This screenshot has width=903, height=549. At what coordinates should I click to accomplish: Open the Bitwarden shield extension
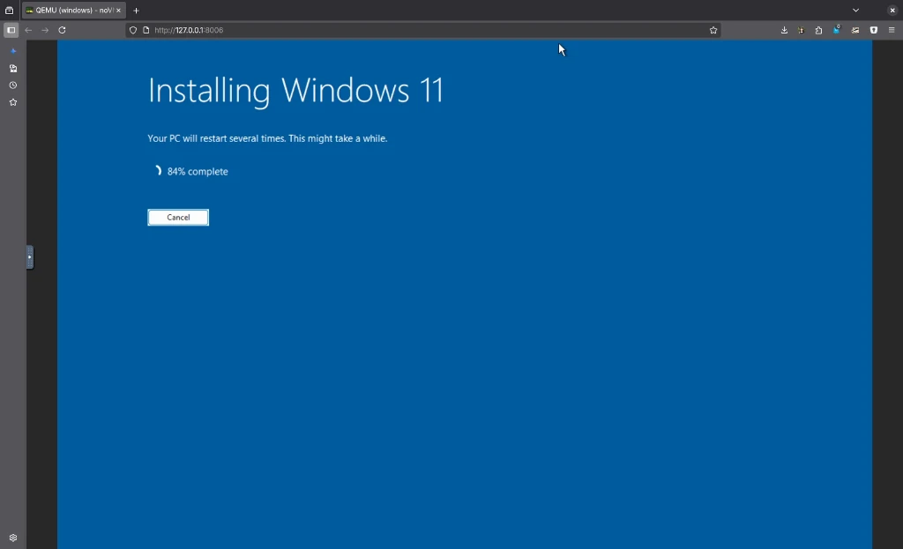point(874,30)
